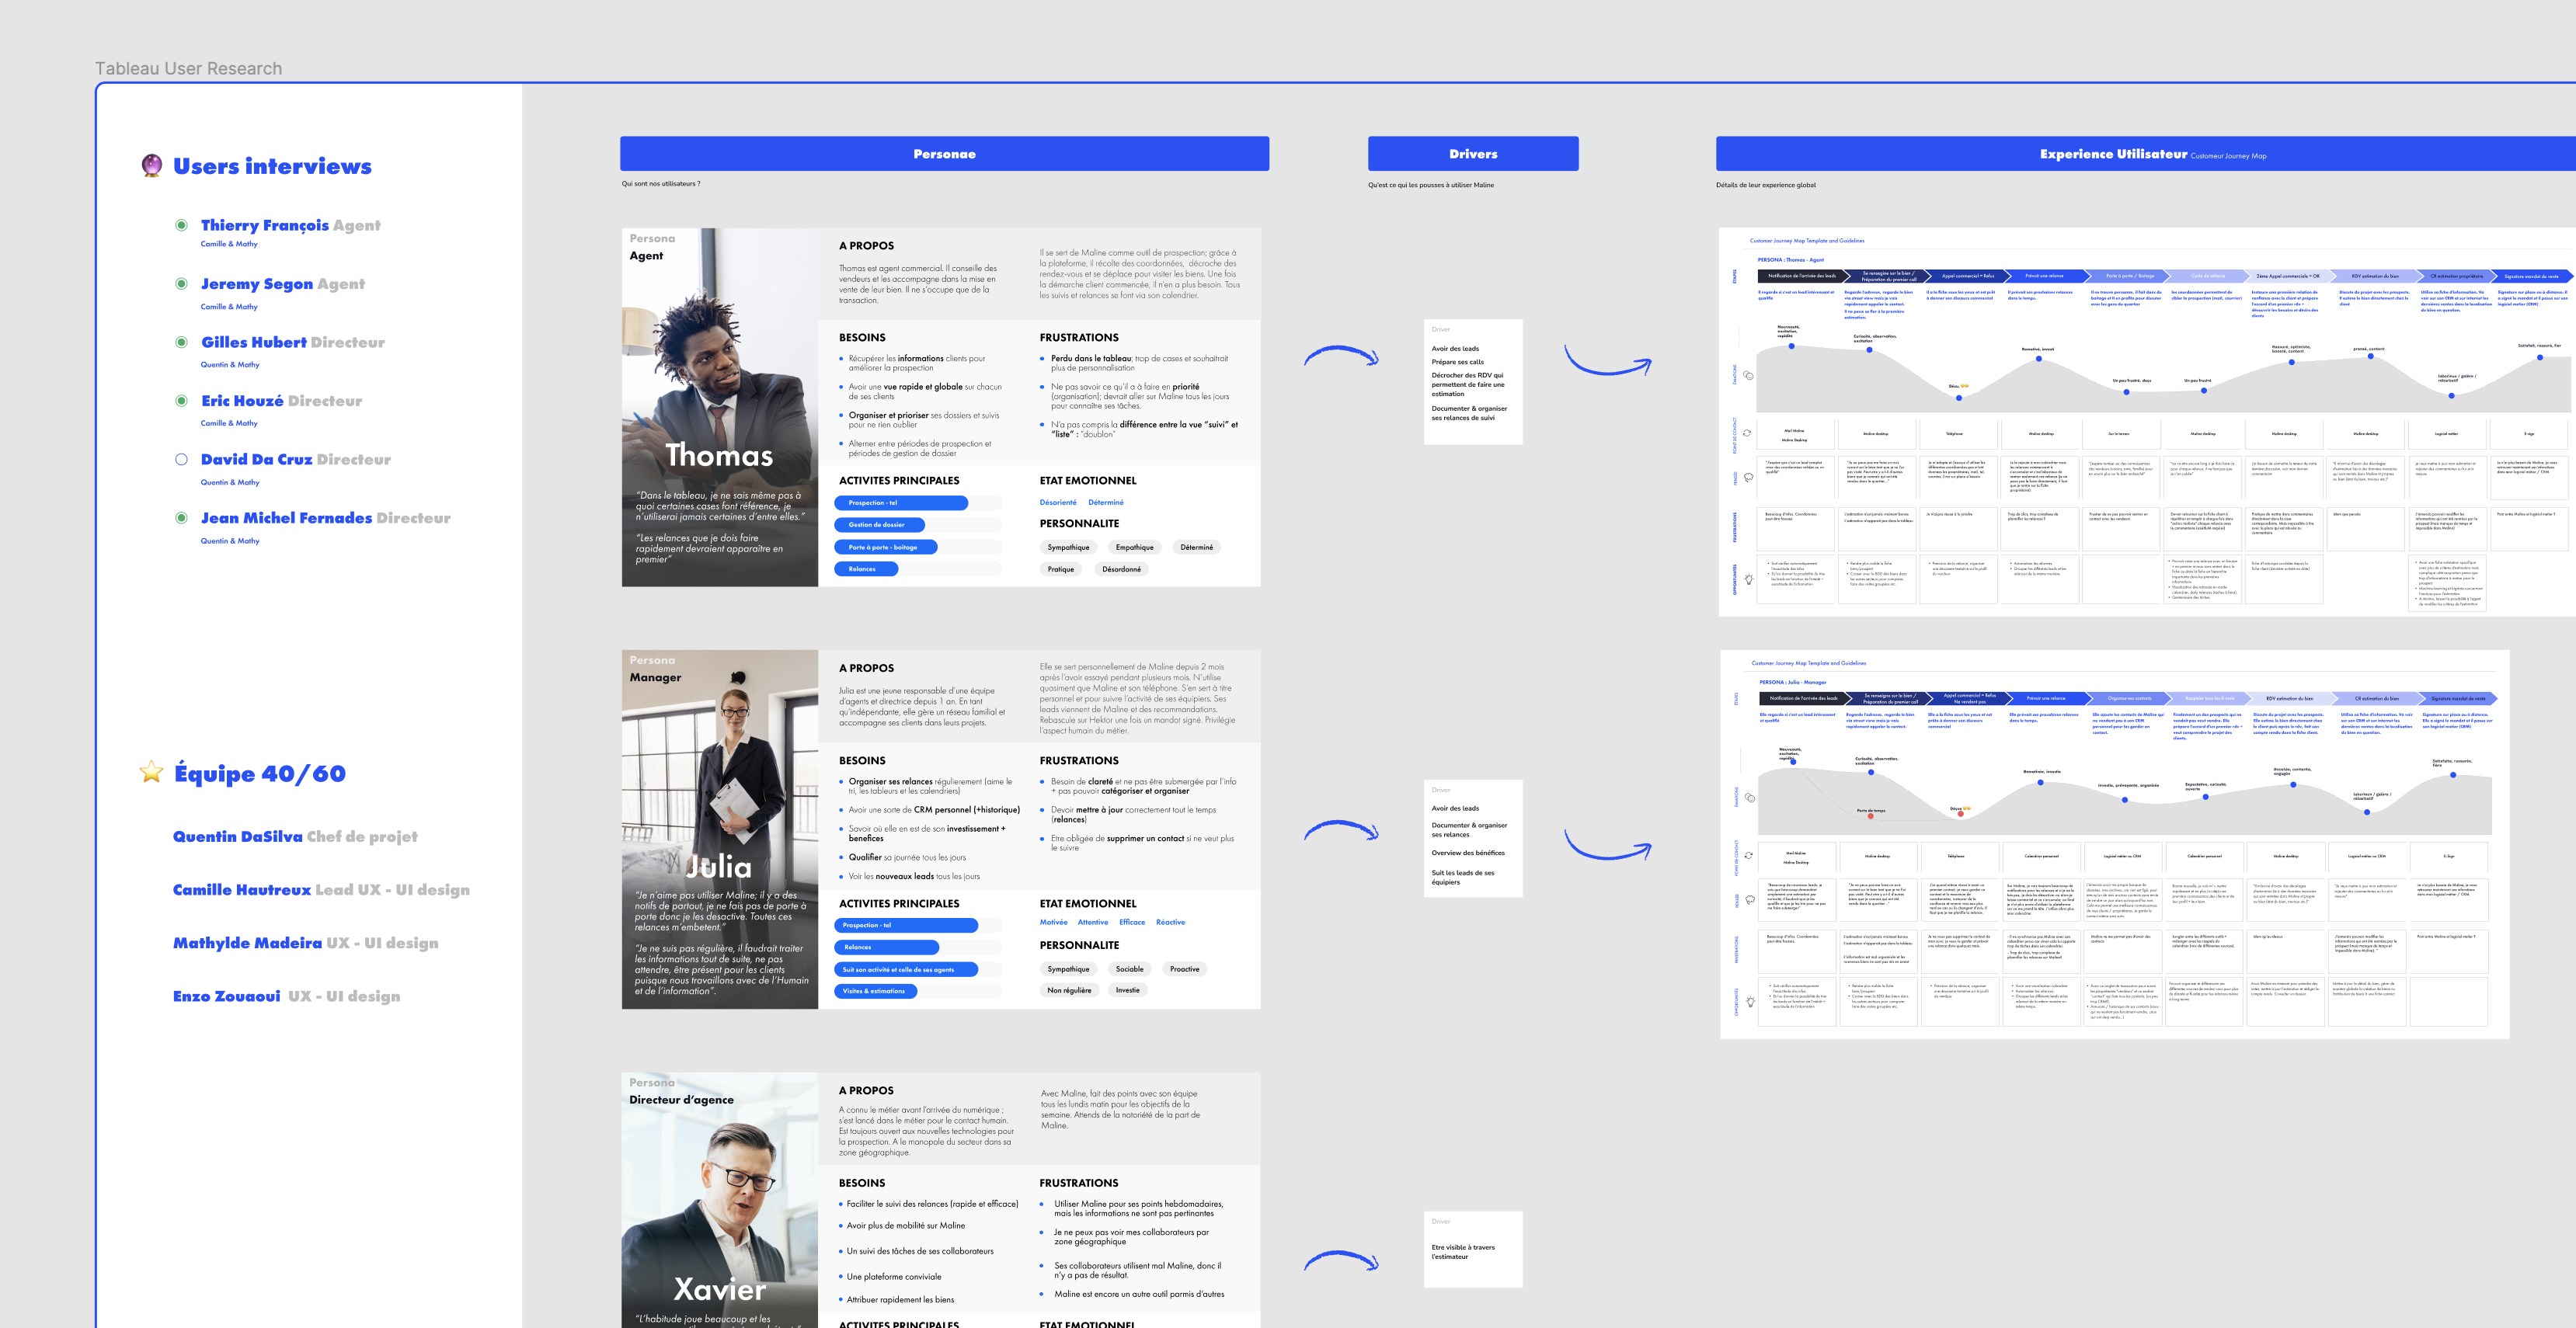Click the Point de contact refresh icon, Thomas map
Viewport: 2576px width, 1328px height.
click(x=1747, y=433)
